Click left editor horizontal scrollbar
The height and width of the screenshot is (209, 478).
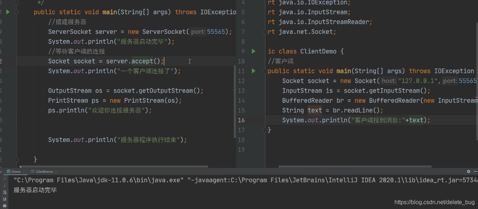114,166
